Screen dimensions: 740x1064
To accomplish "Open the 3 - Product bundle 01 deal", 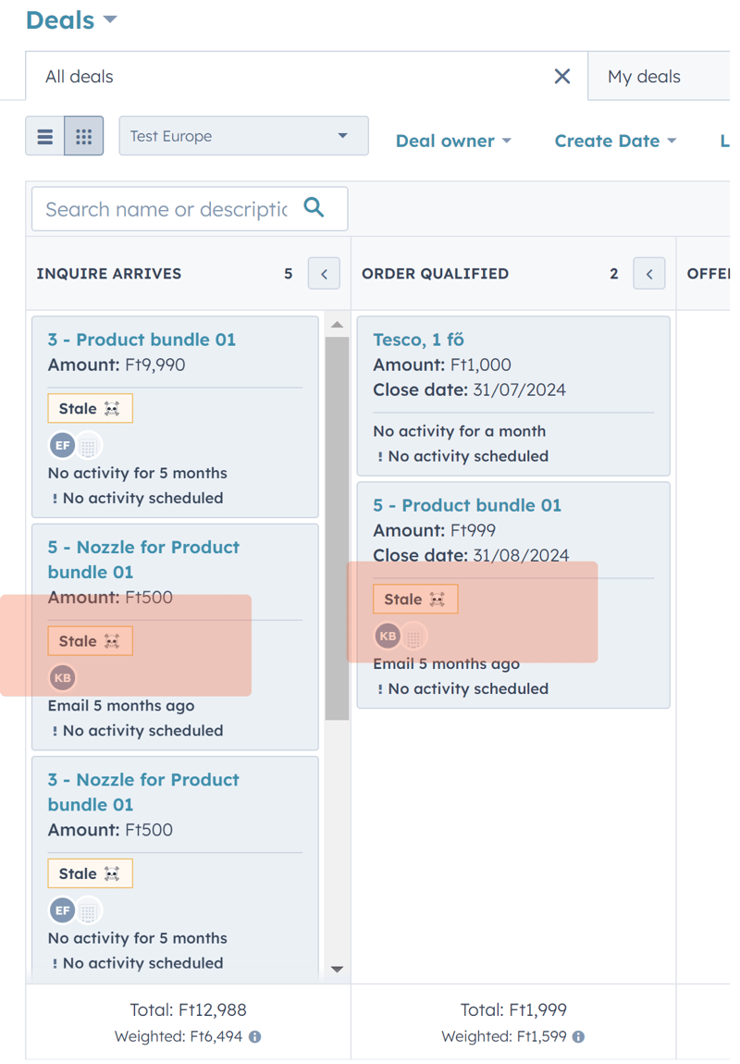I will (142, 340).
